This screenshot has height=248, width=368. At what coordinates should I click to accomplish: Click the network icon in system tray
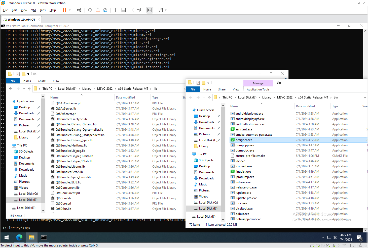point(329,237)
